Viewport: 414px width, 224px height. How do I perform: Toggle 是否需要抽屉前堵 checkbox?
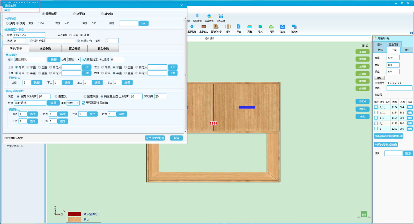[x=83, y=103]
